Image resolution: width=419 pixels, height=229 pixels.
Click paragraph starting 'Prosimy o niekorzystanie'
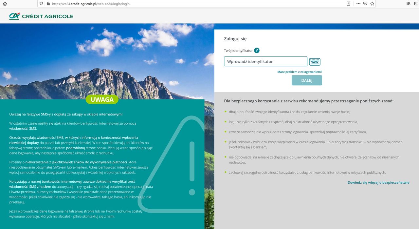pyautogui.click(x=79, y=167)
